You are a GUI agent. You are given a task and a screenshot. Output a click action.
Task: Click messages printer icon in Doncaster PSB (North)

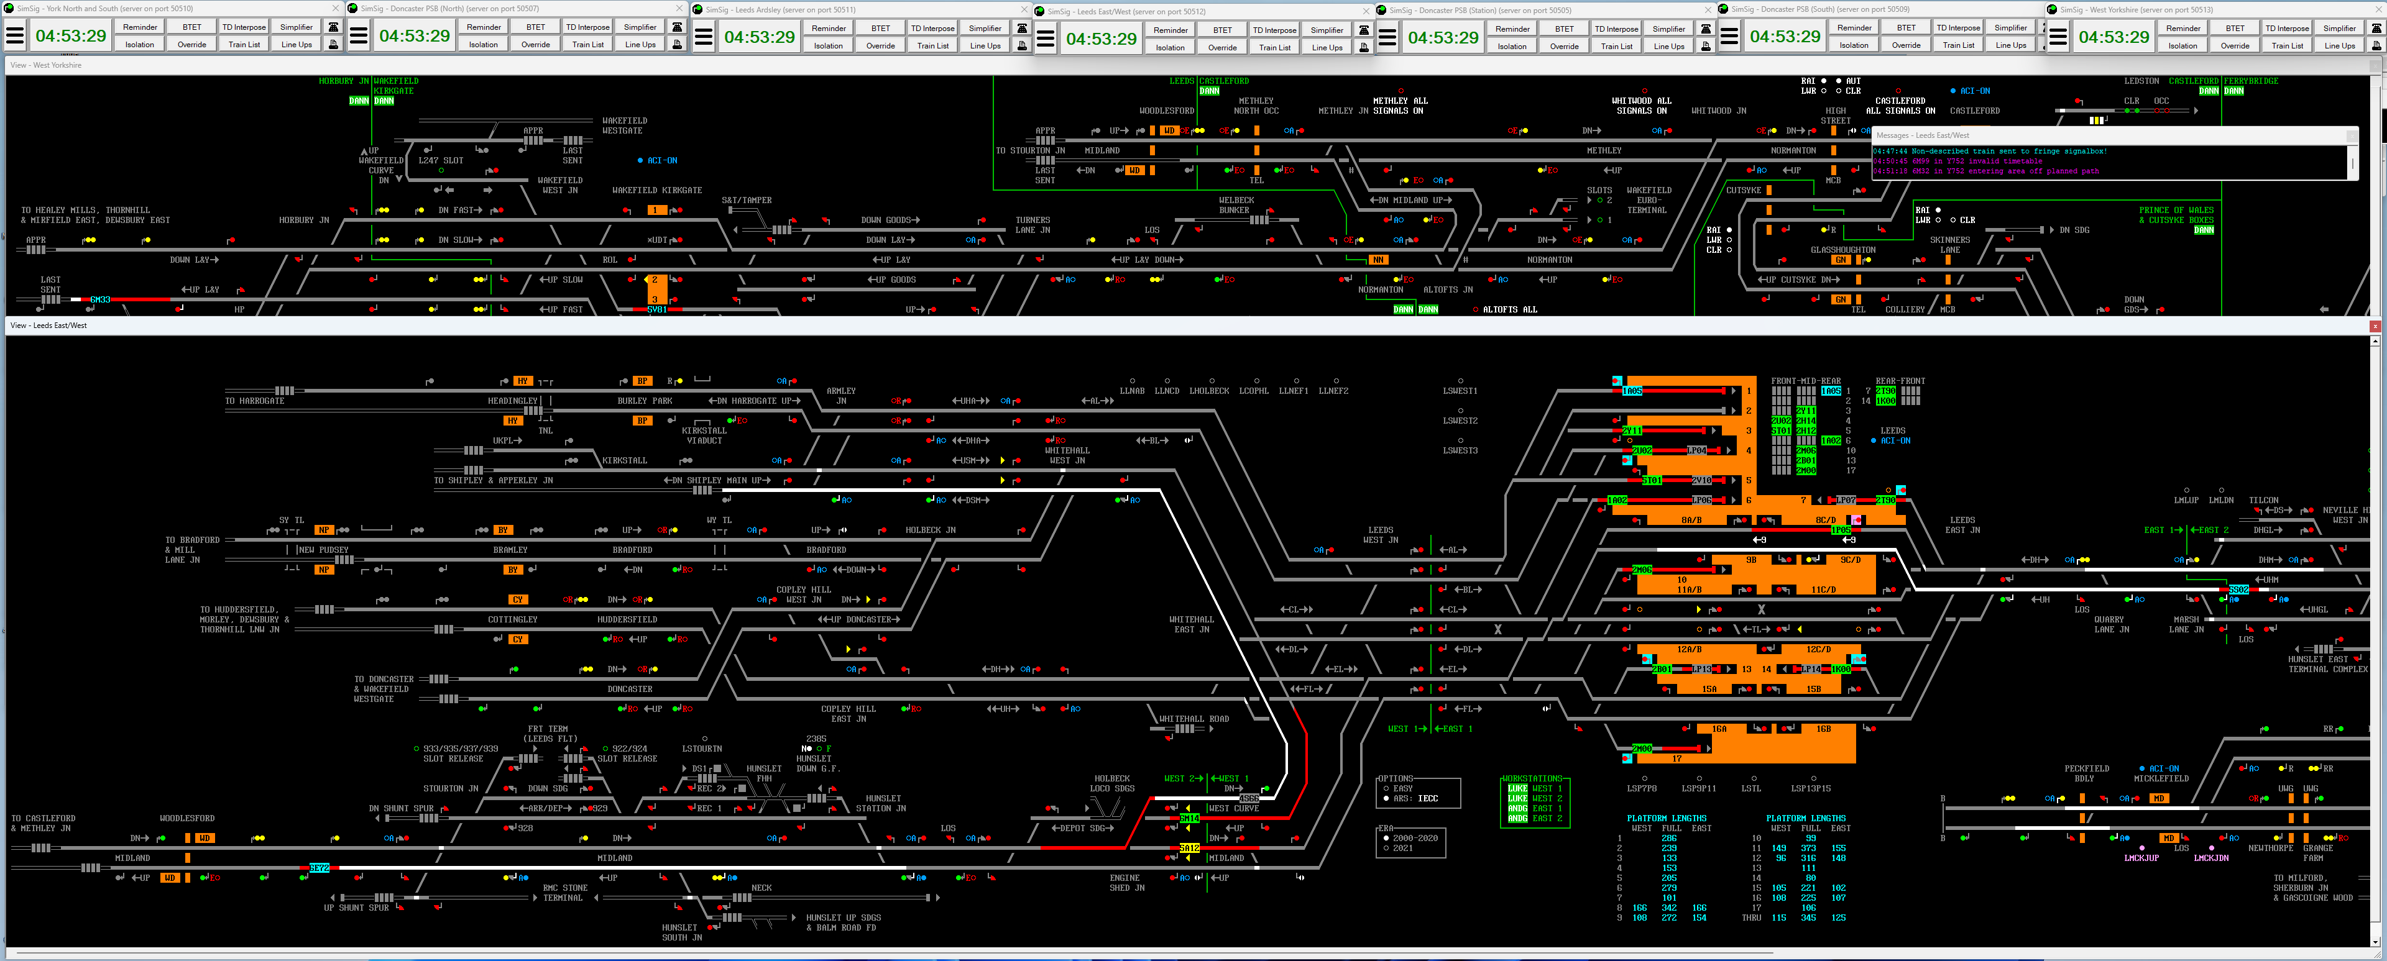click(678, 45)
